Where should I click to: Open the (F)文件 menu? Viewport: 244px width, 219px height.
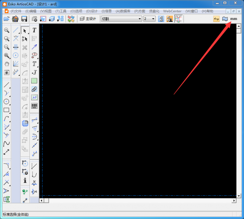(16, 11)
